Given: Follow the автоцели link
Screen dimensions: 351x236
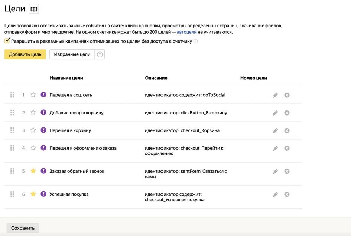Looking at the screenshot, I should click(186, 32).
